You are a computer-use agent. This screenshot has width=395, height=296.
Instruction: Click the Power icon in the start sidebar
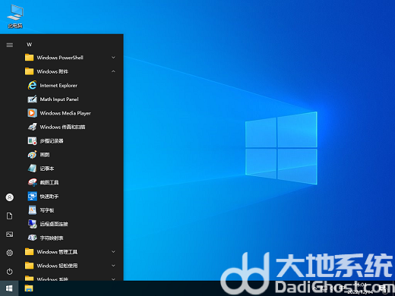[x=10, y=272]
